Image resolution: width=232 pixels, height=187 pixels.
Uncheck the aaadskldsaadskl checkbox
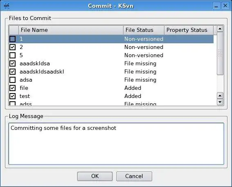tap(12, 71)
